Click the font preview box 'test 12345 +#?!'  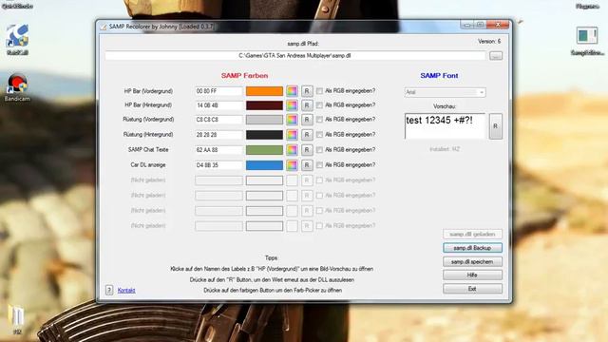(x=445, y=126)
